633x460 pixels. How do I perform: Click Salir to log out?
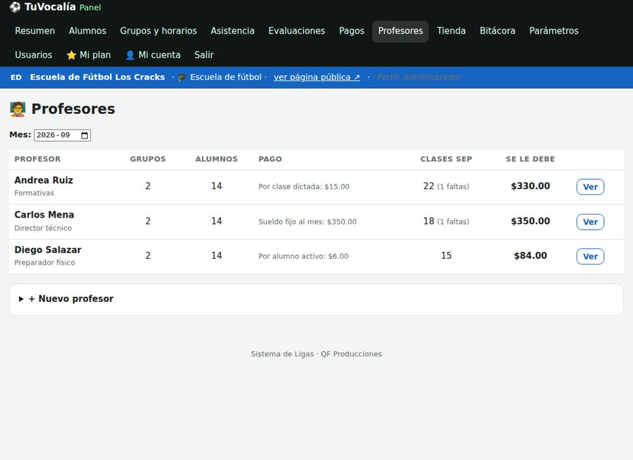[x=204, y=55]
